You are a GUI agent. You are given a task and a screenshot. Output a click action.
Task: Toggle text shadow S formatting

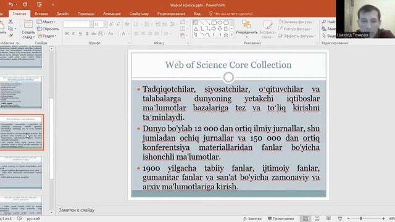pyautogui.click(x=87, y=33)
